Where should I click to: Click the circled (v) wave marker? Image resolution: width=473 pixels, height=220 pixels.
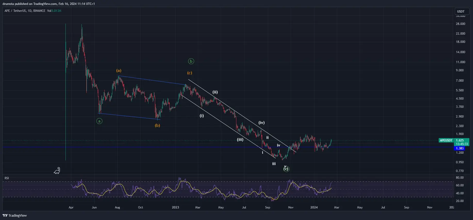click(286, 169)
